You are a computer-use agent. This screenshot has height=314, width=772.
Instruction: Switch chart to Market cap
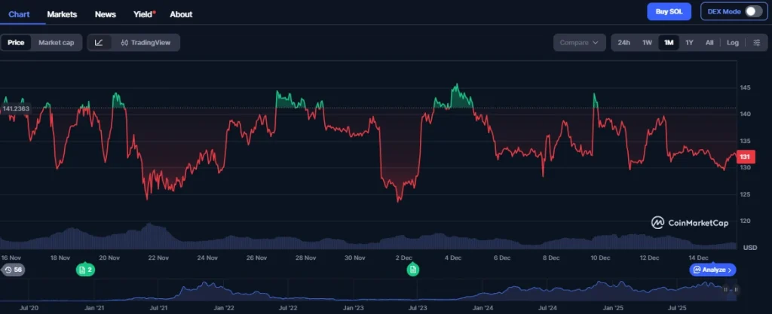coord(57,43)
